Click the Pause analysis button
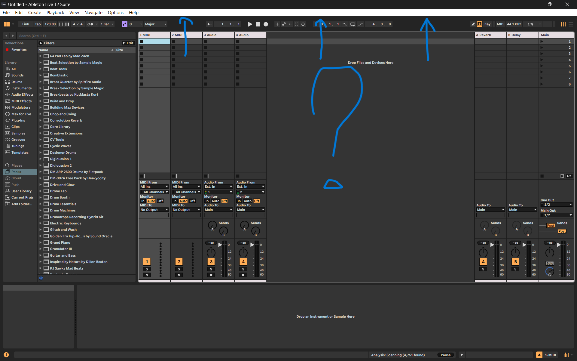 445,355
